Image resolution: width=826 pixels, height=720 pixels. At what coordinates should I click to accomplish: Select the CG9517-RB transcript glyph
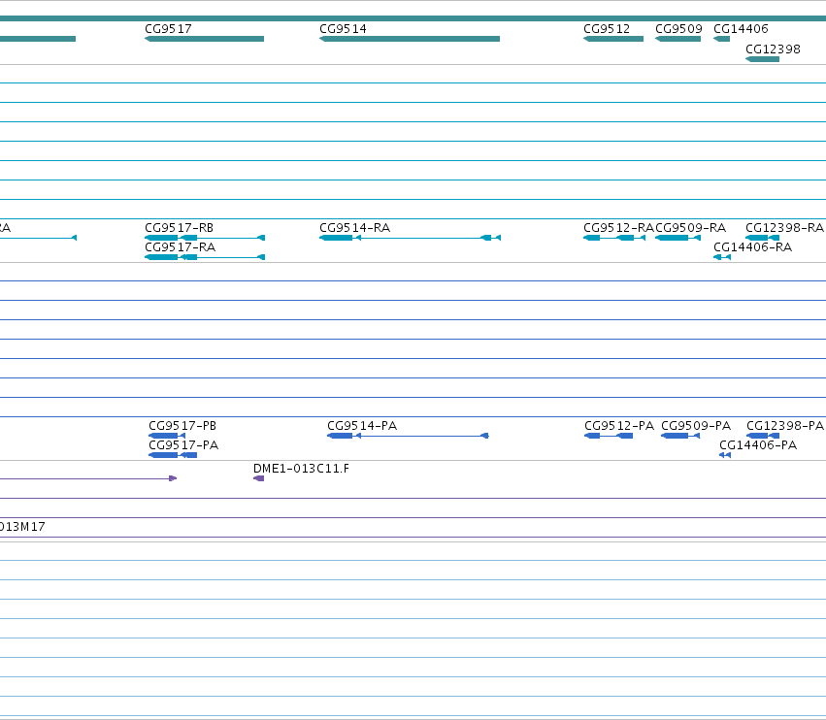tap(205, 238)
